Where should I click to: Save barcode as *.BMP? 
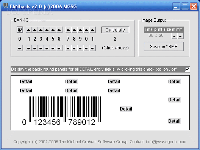click(x=164, y=47)
